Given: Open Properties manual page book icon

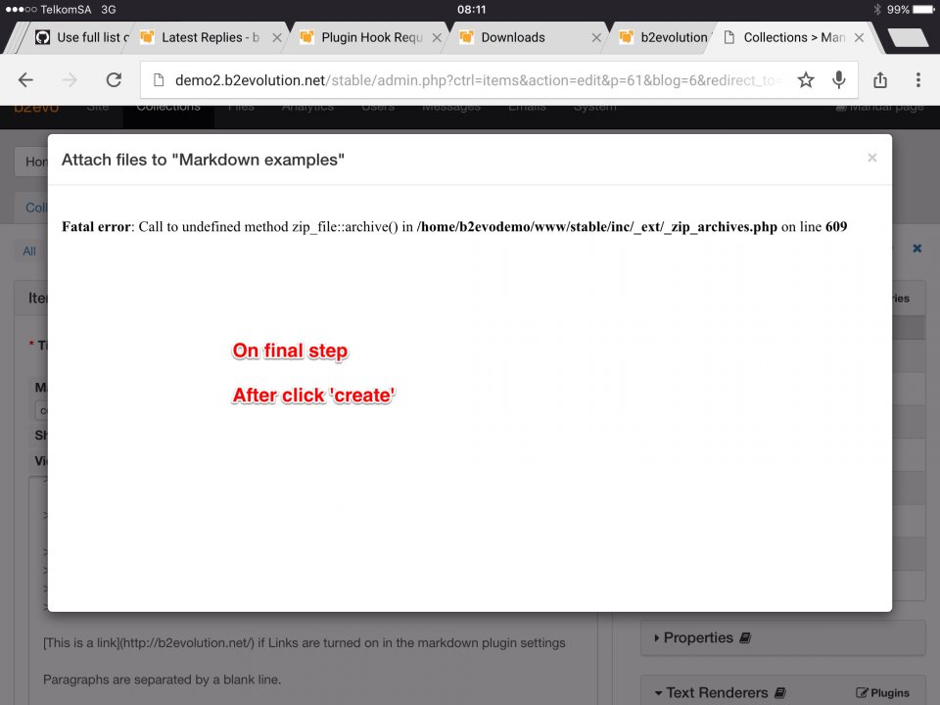Looking at the screenshot, I should (x=745, y=637).
